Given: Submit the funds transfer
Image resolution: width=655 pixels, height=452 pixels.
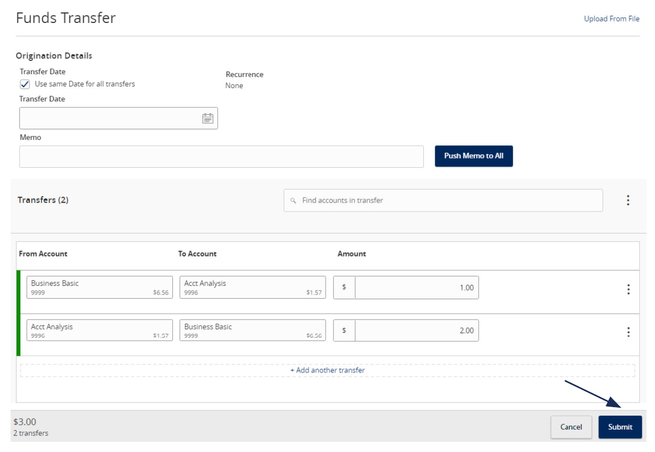Looking at the screenshot, I should [620, 427].
